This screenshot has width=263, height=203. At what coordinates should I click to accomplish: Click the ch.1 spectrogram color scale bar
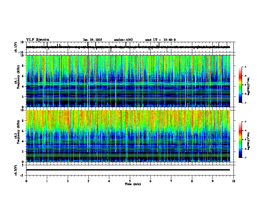point(240,85)
